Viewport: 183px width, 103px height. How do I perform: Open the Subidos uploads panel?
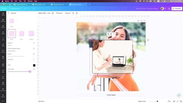tap(3, 33)
